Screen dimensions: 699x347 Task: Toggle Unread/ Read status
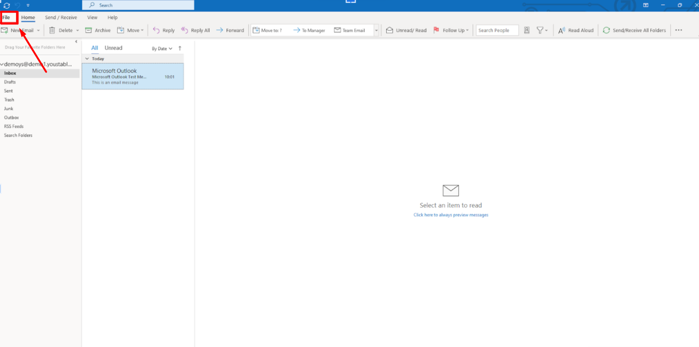[x=406, y=30]
